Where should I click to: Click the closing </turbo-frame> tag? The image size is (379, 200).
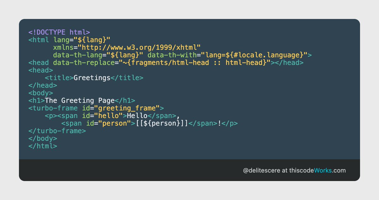pyautogui.click(x=57, y=131)
